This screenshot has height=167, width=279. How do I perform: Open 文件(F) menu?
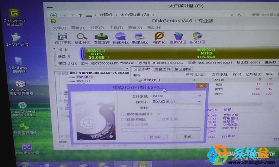pos(60,28)
